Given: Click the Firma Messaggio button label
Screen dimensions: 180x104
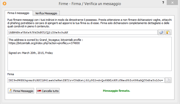Looking at the screenshot, I should [x=23, y=91].
